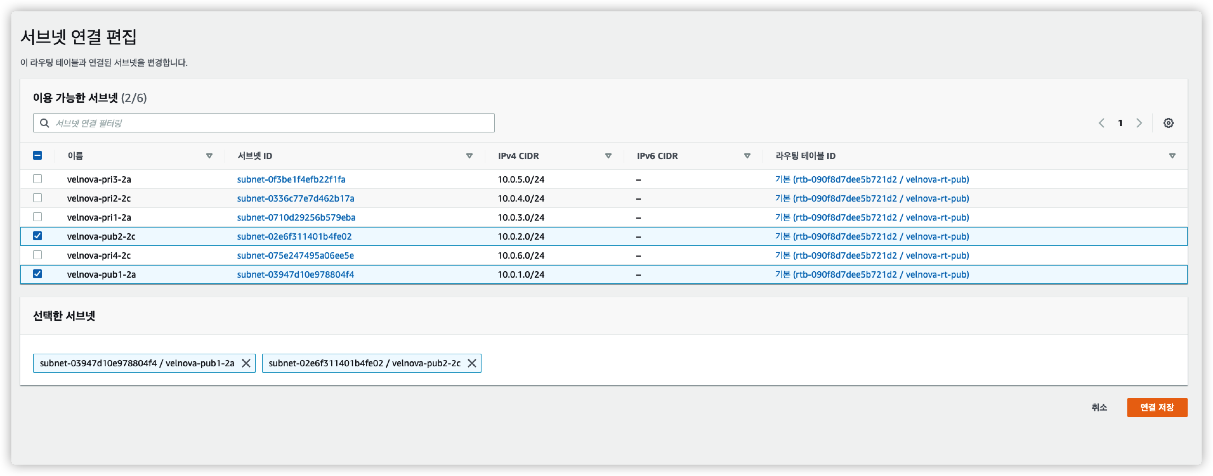This screenshot has width=1213, height=476.
Task: Sort by 서브넷 ID column arrow
Action: tap(469, 156)
